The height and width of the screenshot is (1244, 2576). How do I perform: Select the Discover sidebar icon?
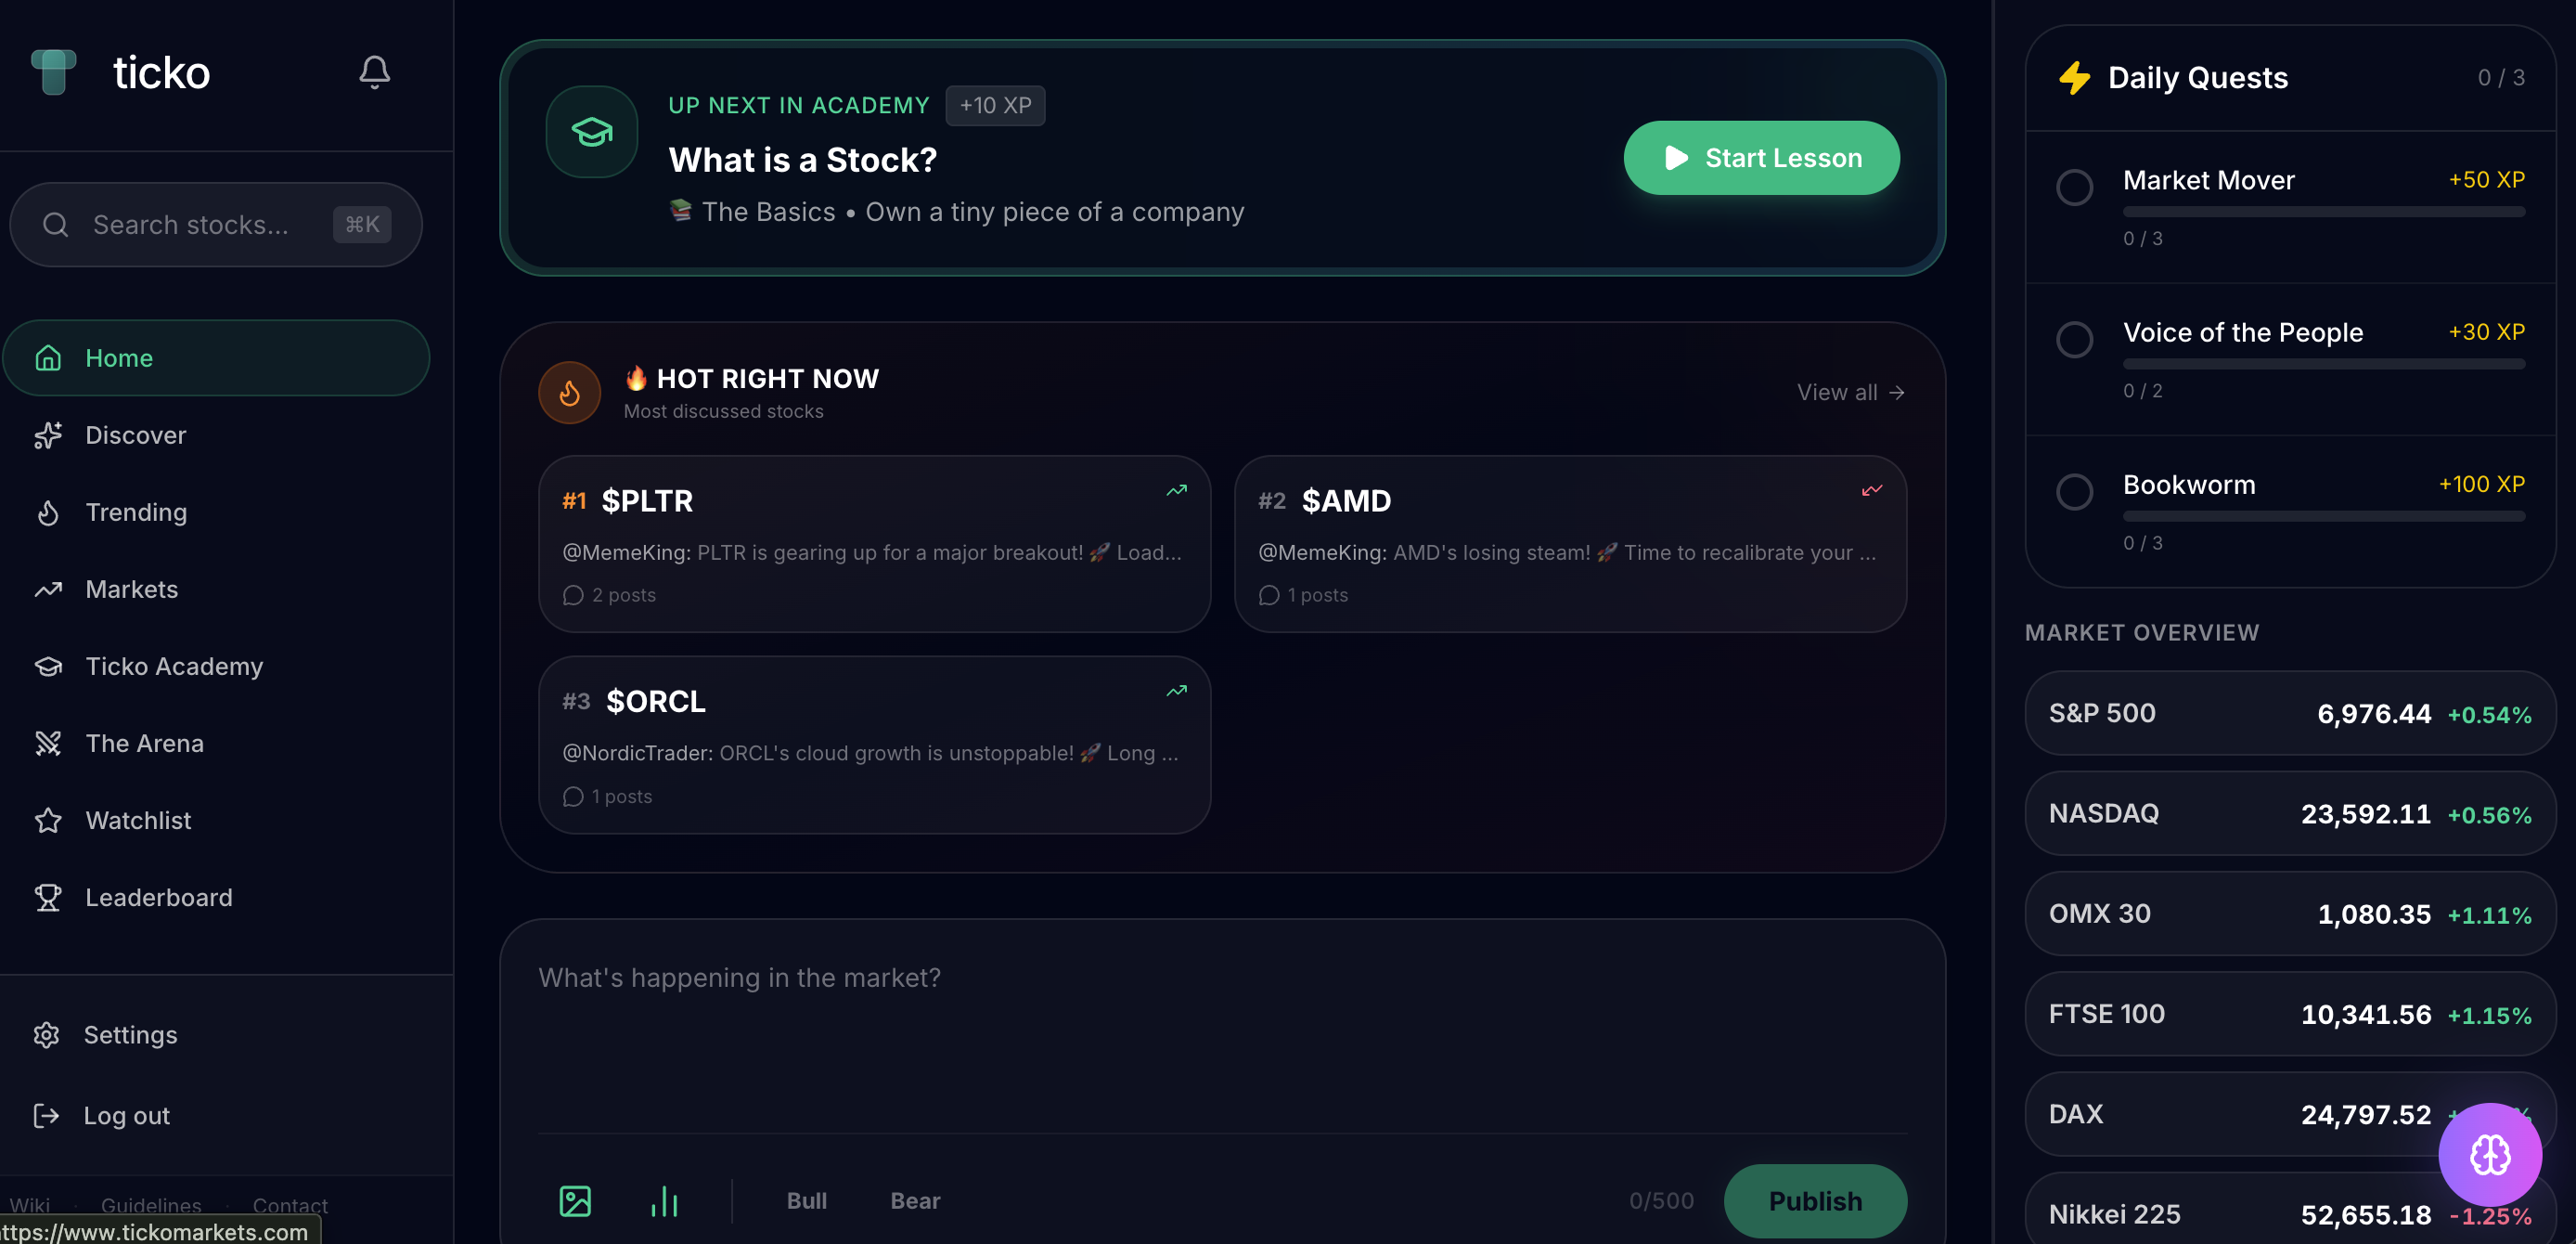pos(48,435)
